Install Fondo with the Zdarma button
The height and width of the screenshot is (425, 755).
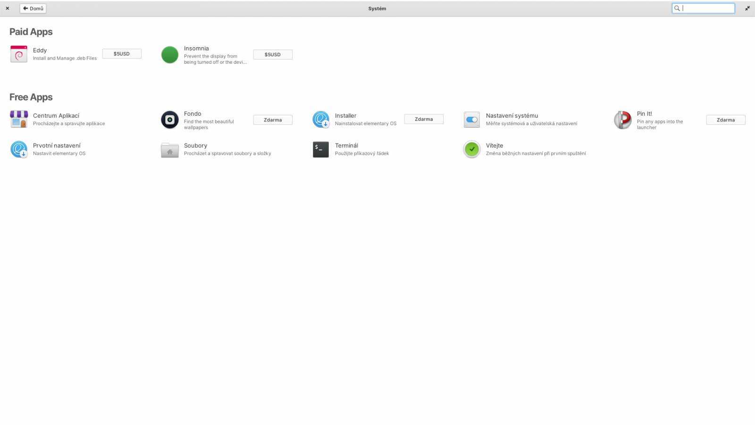[273, 120]
